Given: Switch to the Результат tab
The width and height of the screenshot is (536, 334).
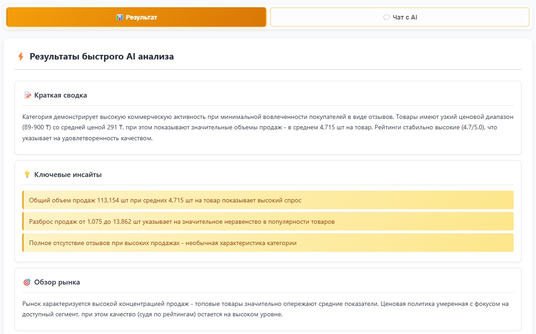Looking at the screenshot, I should [x=136, y=17].
